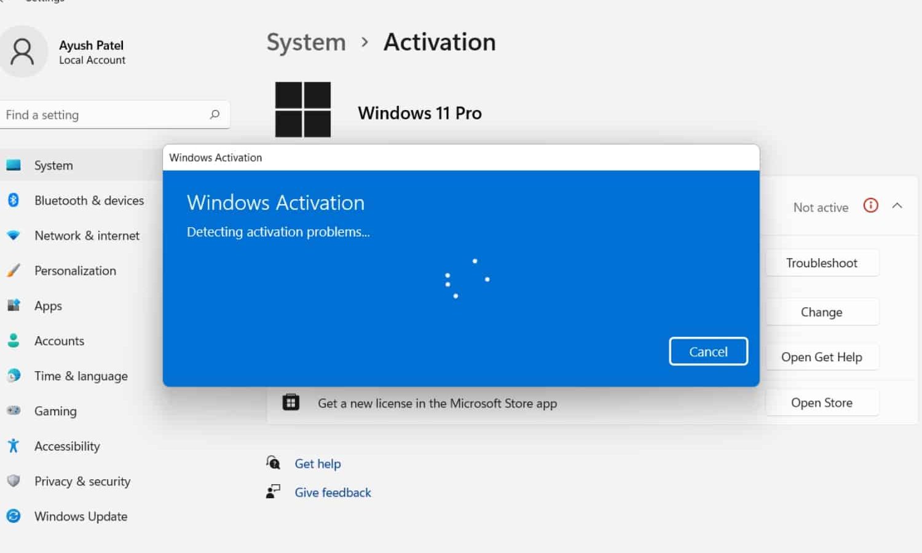Click the Windows 11 logo image
Screen dimensions: 922x553
303,109
